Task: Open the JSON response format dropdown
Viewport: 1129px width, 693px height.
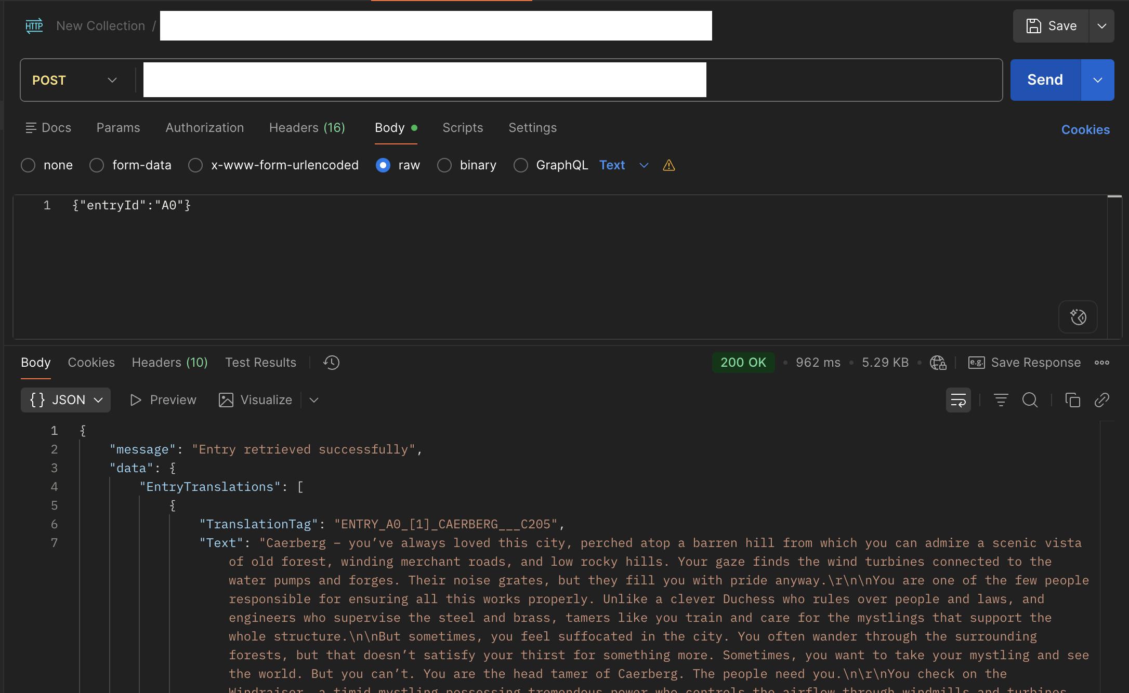Action: [65, 400]
